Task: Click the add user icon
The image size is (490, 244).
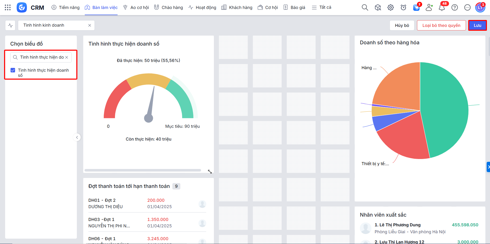Action: (x=429, y=7)
